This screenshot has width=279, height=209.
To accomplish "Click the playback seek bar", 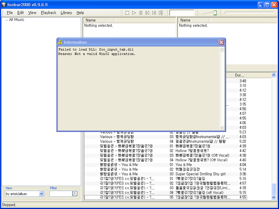I will point(249,13).
